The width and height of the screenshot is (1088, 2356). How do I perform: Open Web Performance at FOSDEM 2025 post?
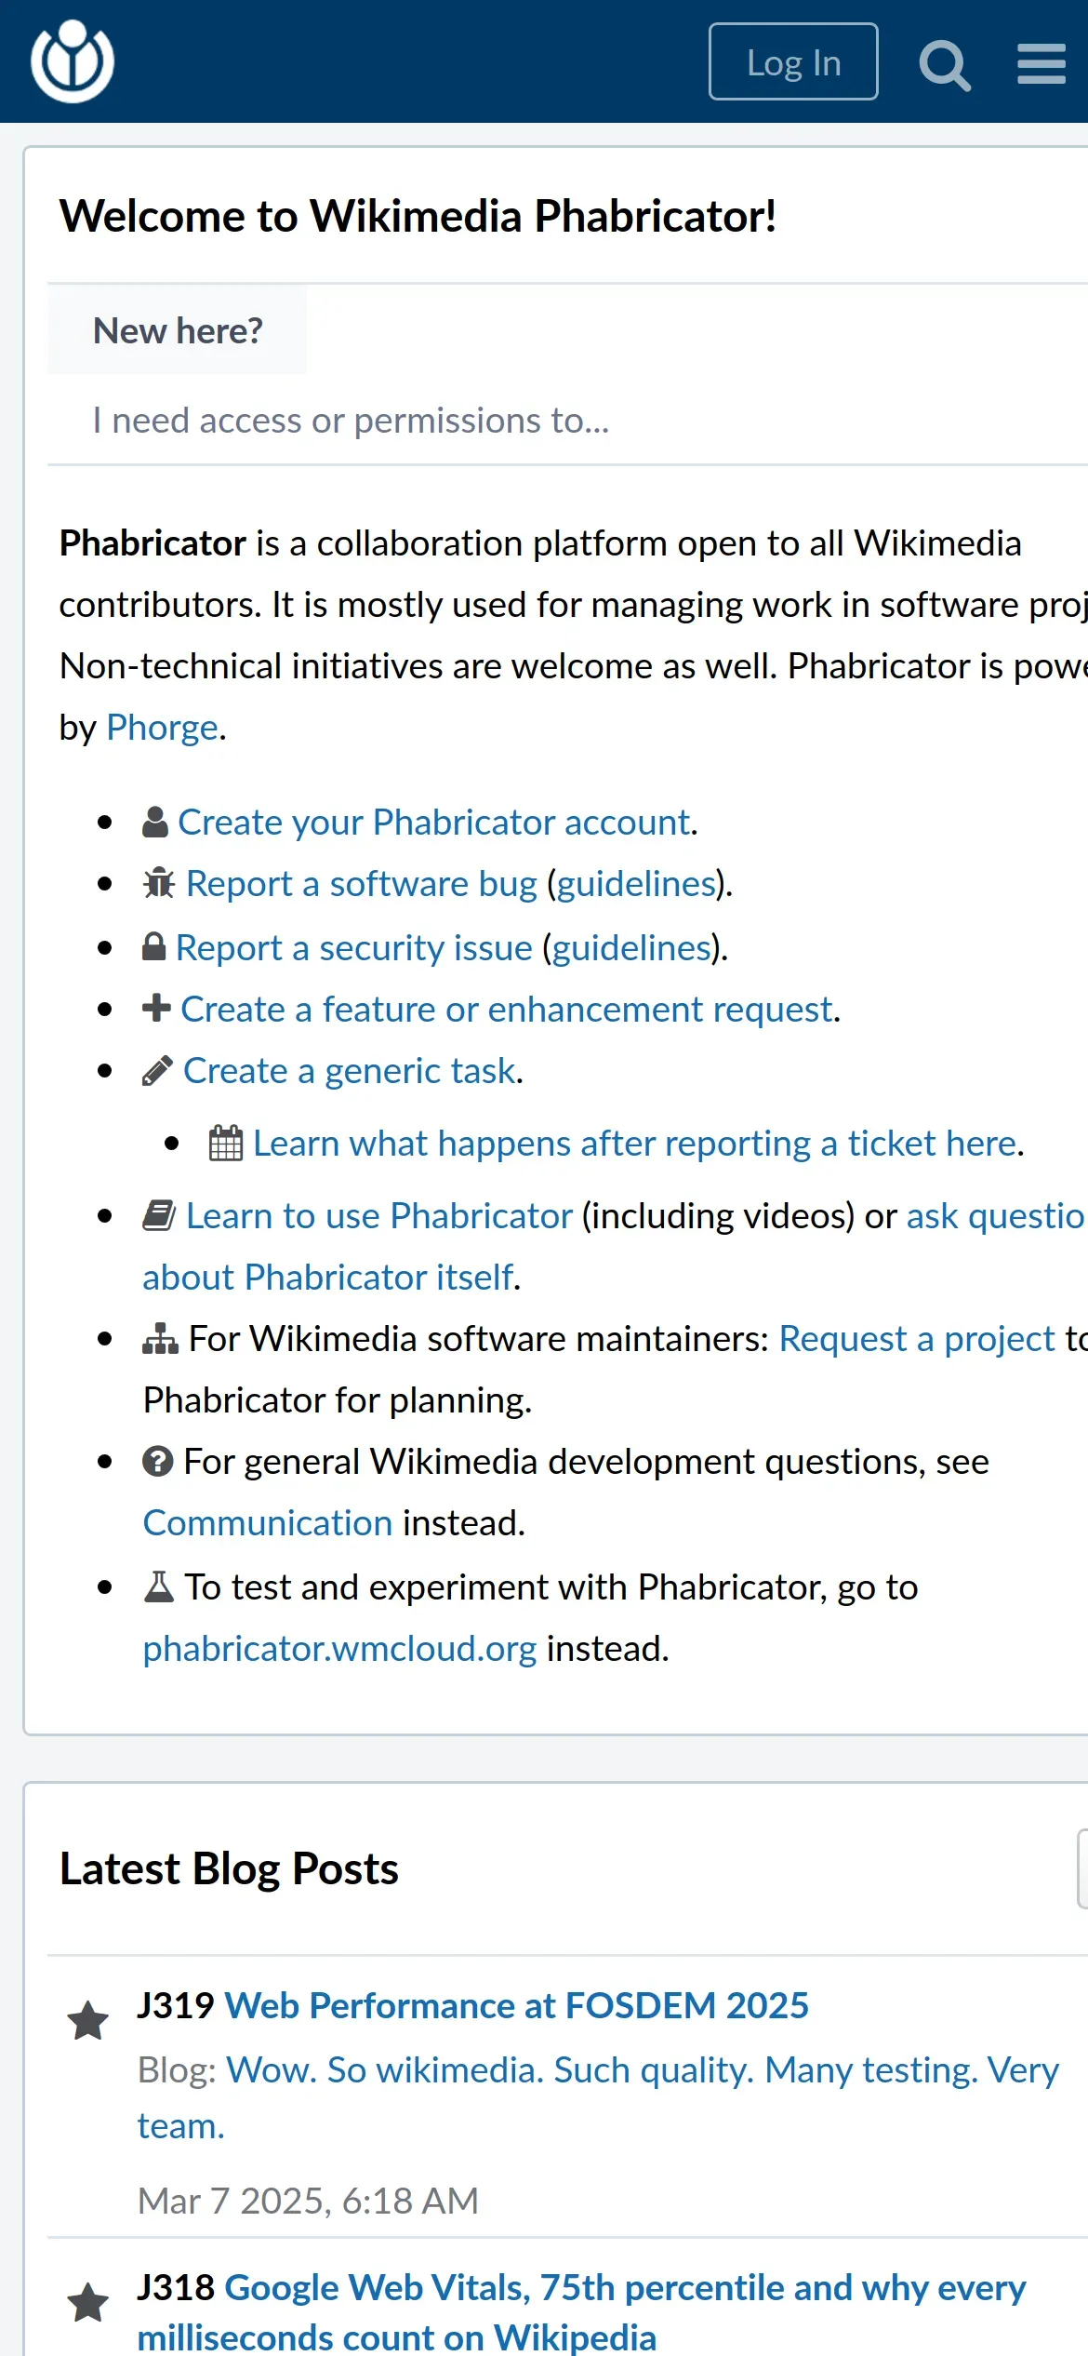(x=516, y=2006)
